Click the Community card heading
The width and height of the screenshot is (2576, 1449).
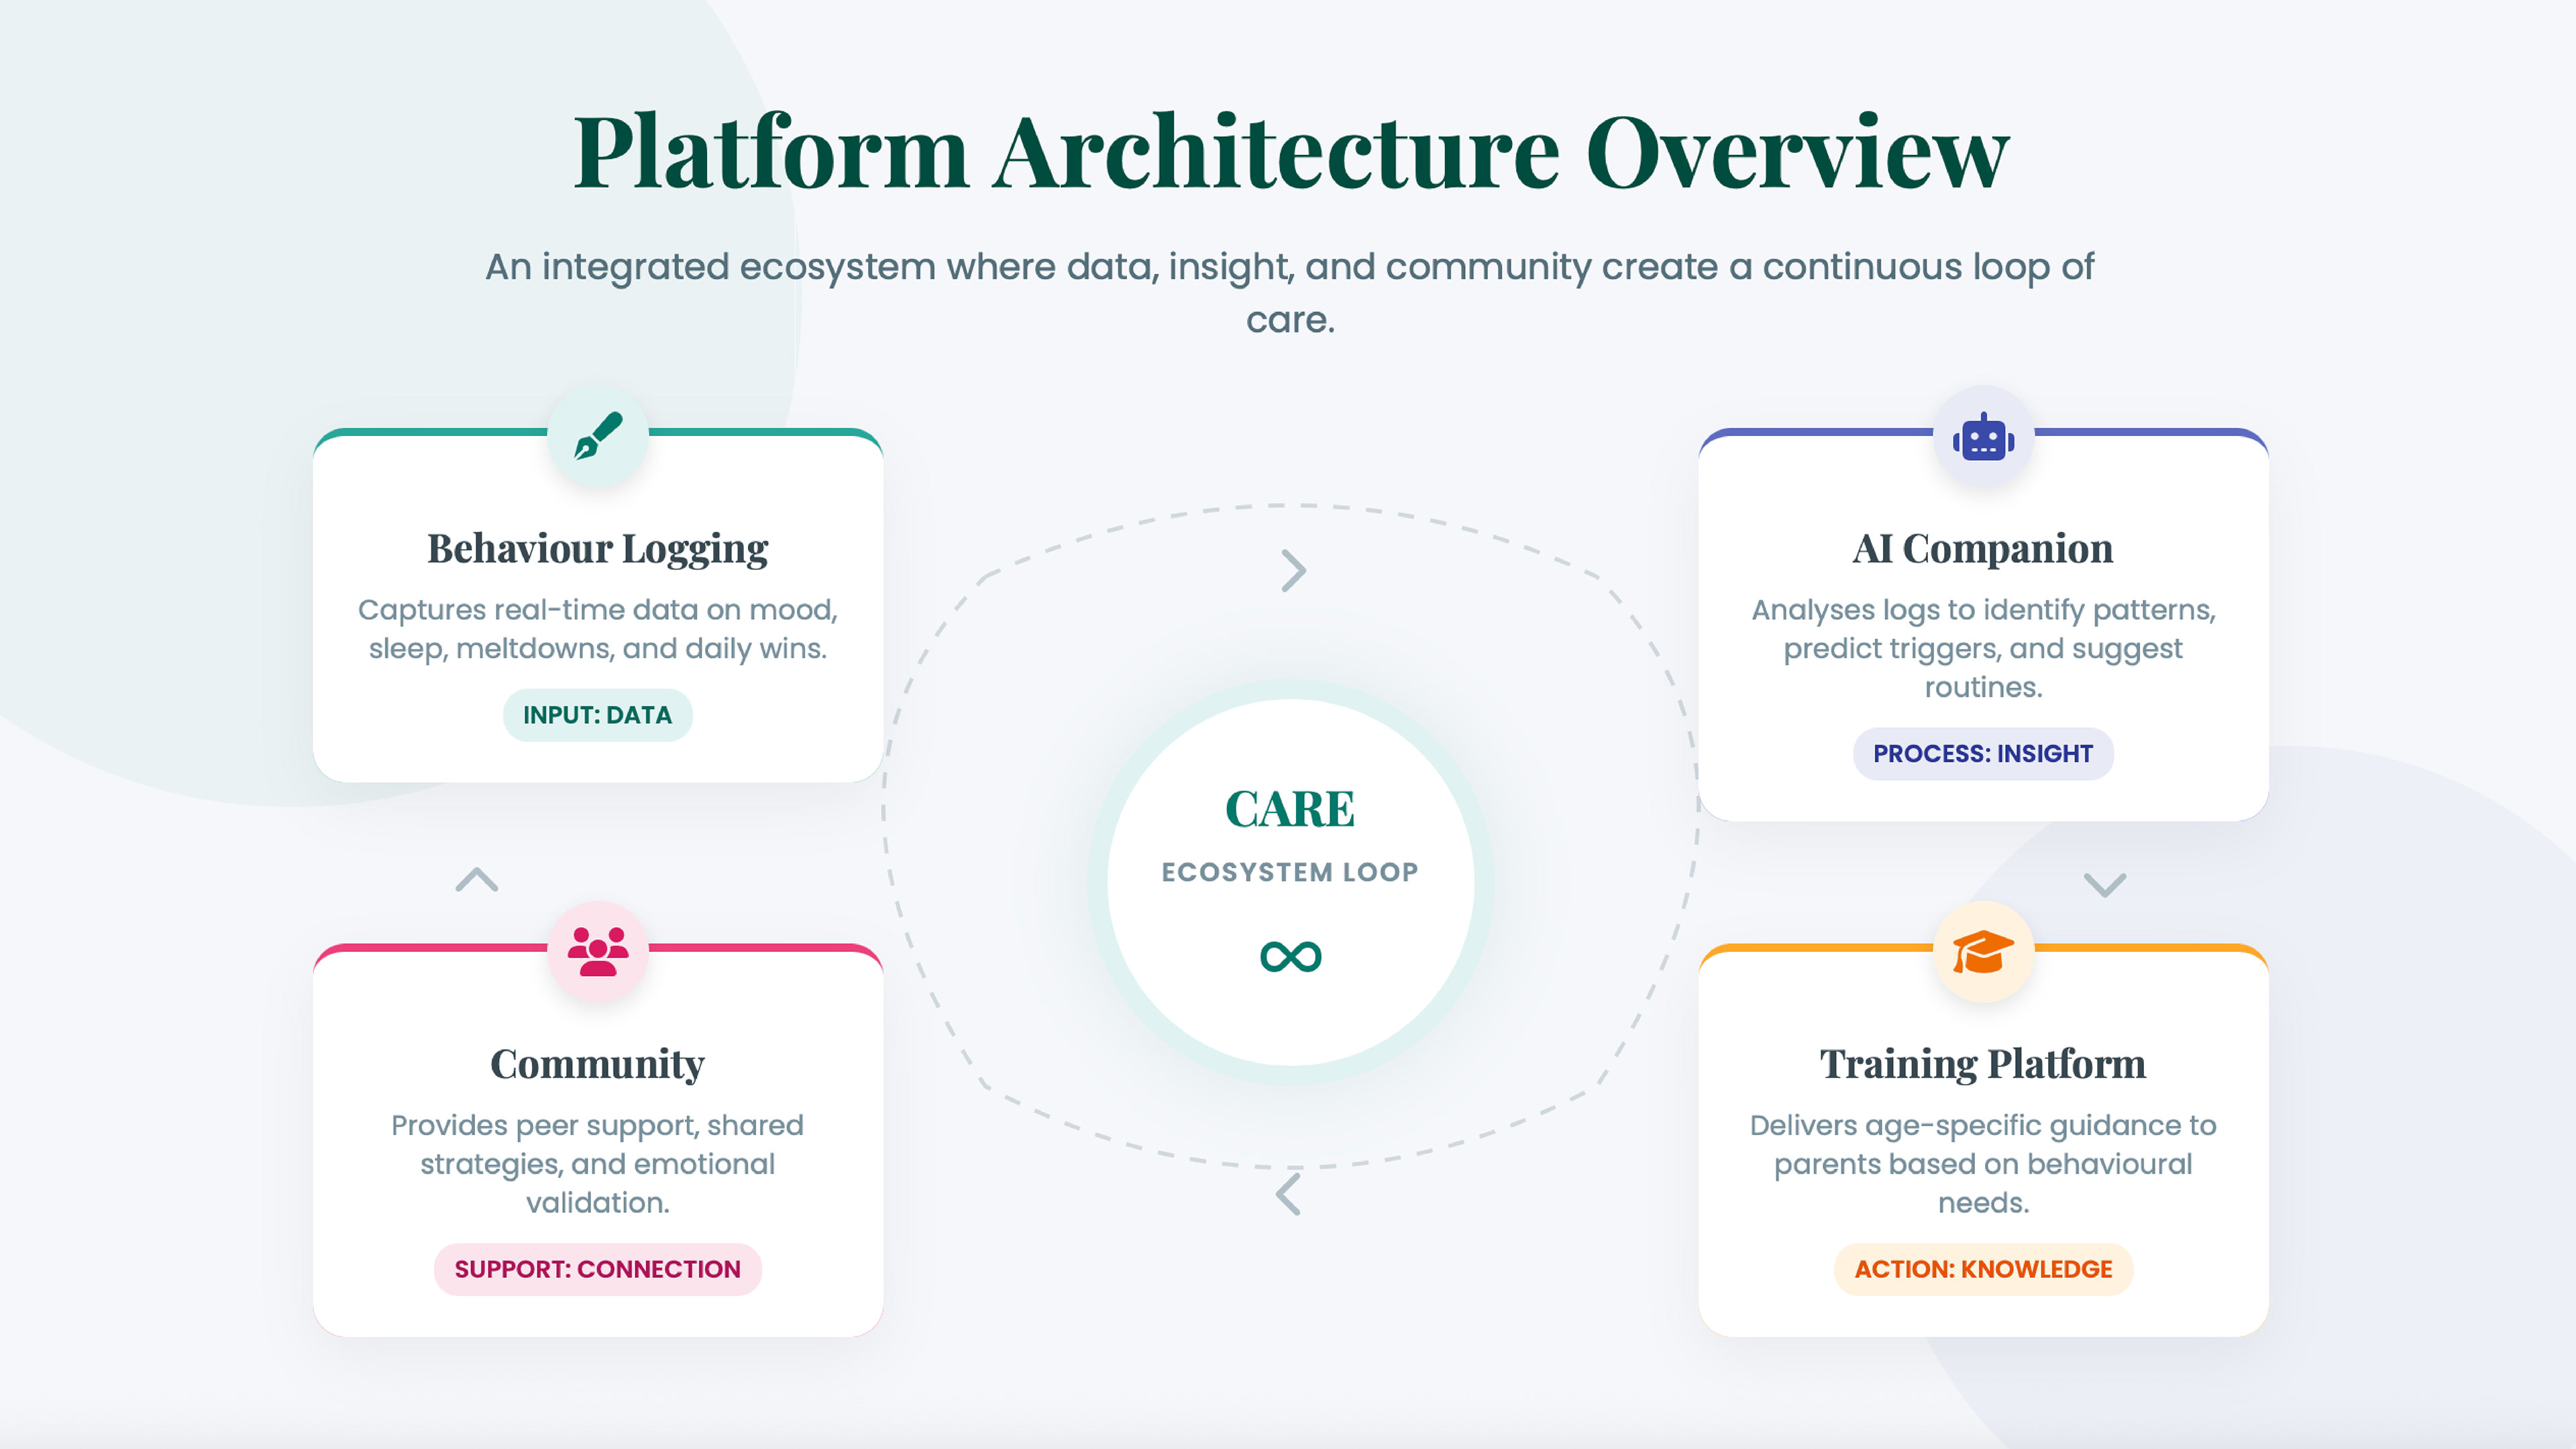[597, 1064]
